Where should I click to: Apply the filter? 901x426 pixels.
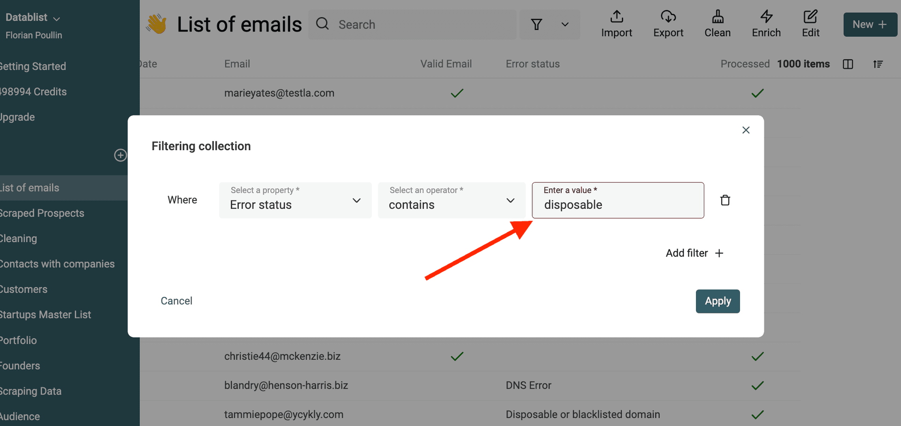[x=718, y=301]
